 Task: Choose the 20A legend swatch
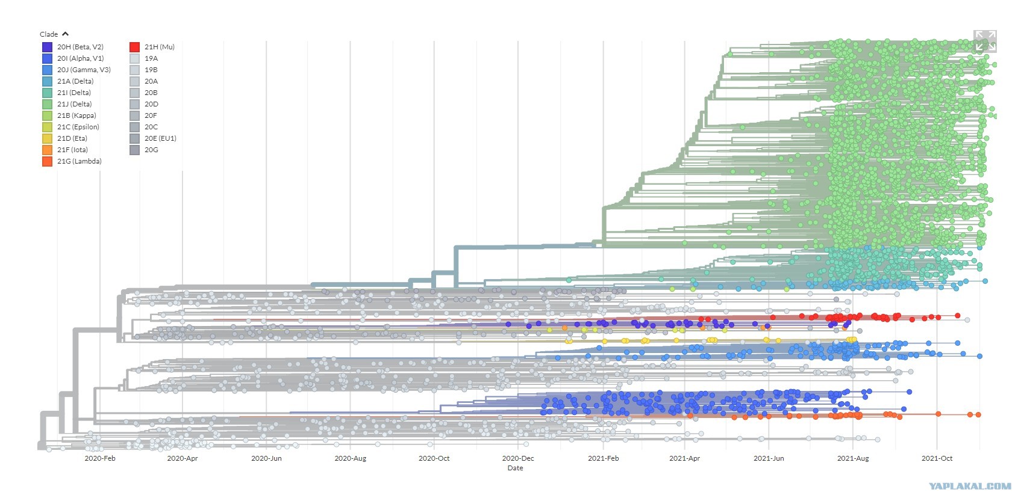[134, 81]
